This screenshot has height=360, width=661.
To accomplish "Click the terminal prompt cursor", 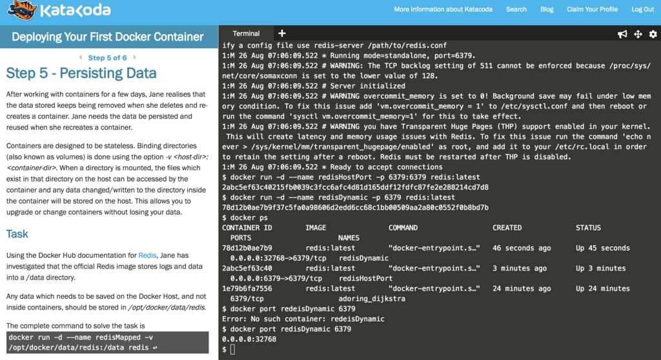I will click(232, 350).
